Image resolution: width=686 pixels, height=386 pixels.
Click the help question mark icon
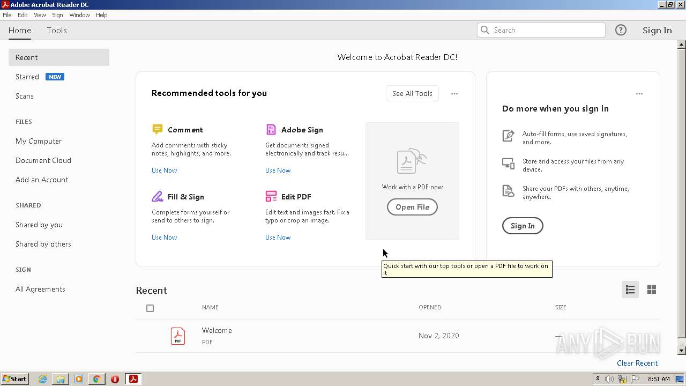click(621, 30)
